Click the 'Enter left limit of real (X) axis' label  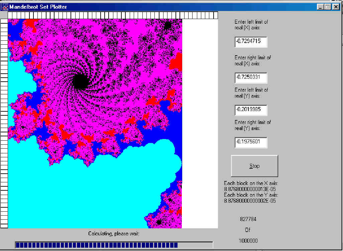(251, 25)
